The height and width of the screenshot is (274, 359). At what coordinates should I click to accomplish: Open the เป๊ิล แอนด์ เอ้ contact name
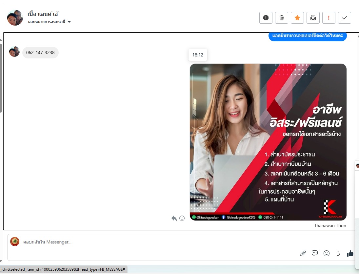coord(43,14)
